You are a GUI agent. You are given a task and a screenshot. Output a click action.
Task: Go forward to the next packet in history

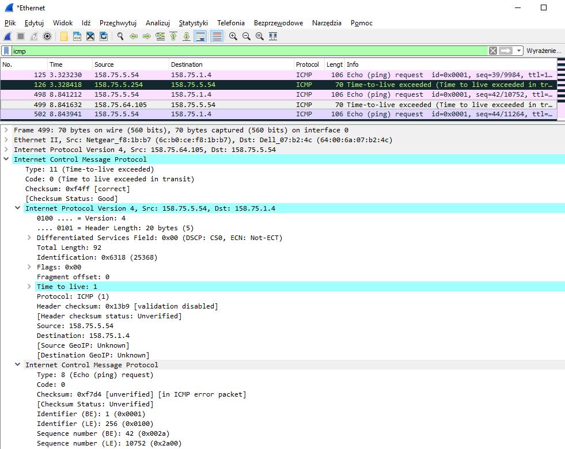click(147, 36)
